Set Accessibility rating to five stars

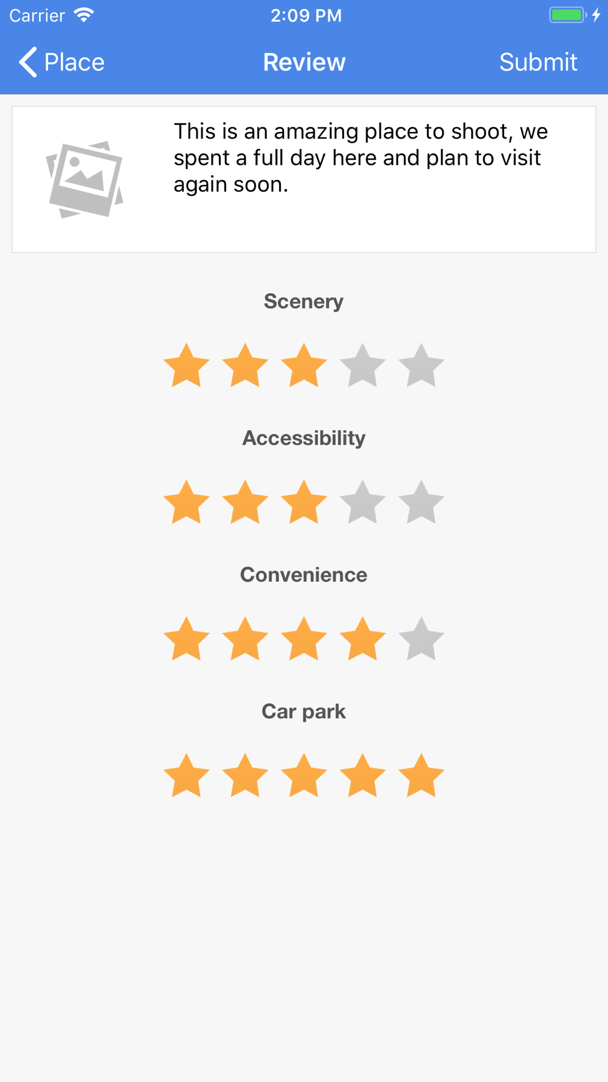click(421, 502)
